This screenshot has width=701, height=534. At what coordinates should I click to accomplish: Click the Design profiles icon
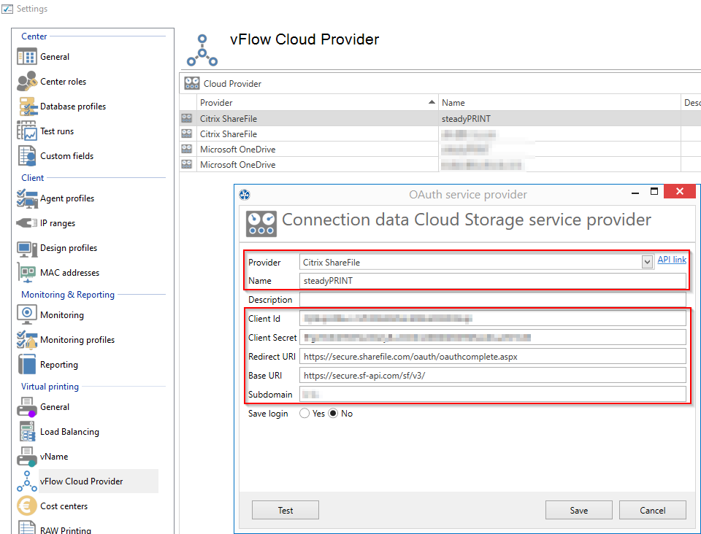[x=27, y=248]
